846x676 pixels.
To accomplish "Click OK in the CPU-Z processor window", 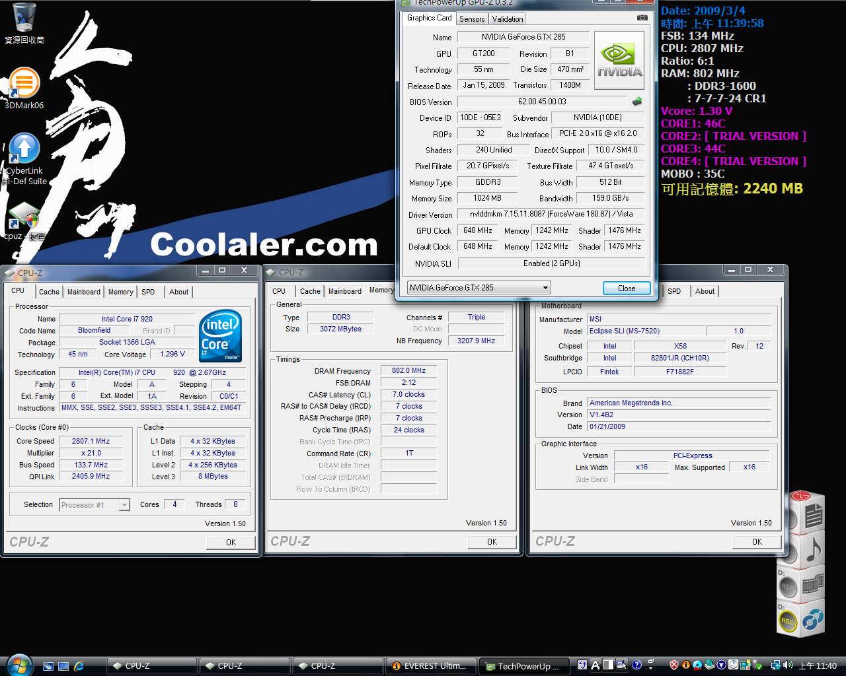I will pos(231,543).
